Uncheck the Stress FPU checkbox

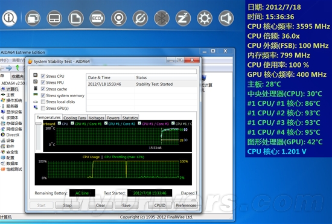coord(43,82)
